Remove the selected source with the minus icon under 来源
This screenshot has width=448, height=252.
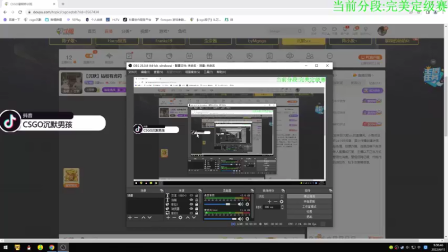coord(174,218)
